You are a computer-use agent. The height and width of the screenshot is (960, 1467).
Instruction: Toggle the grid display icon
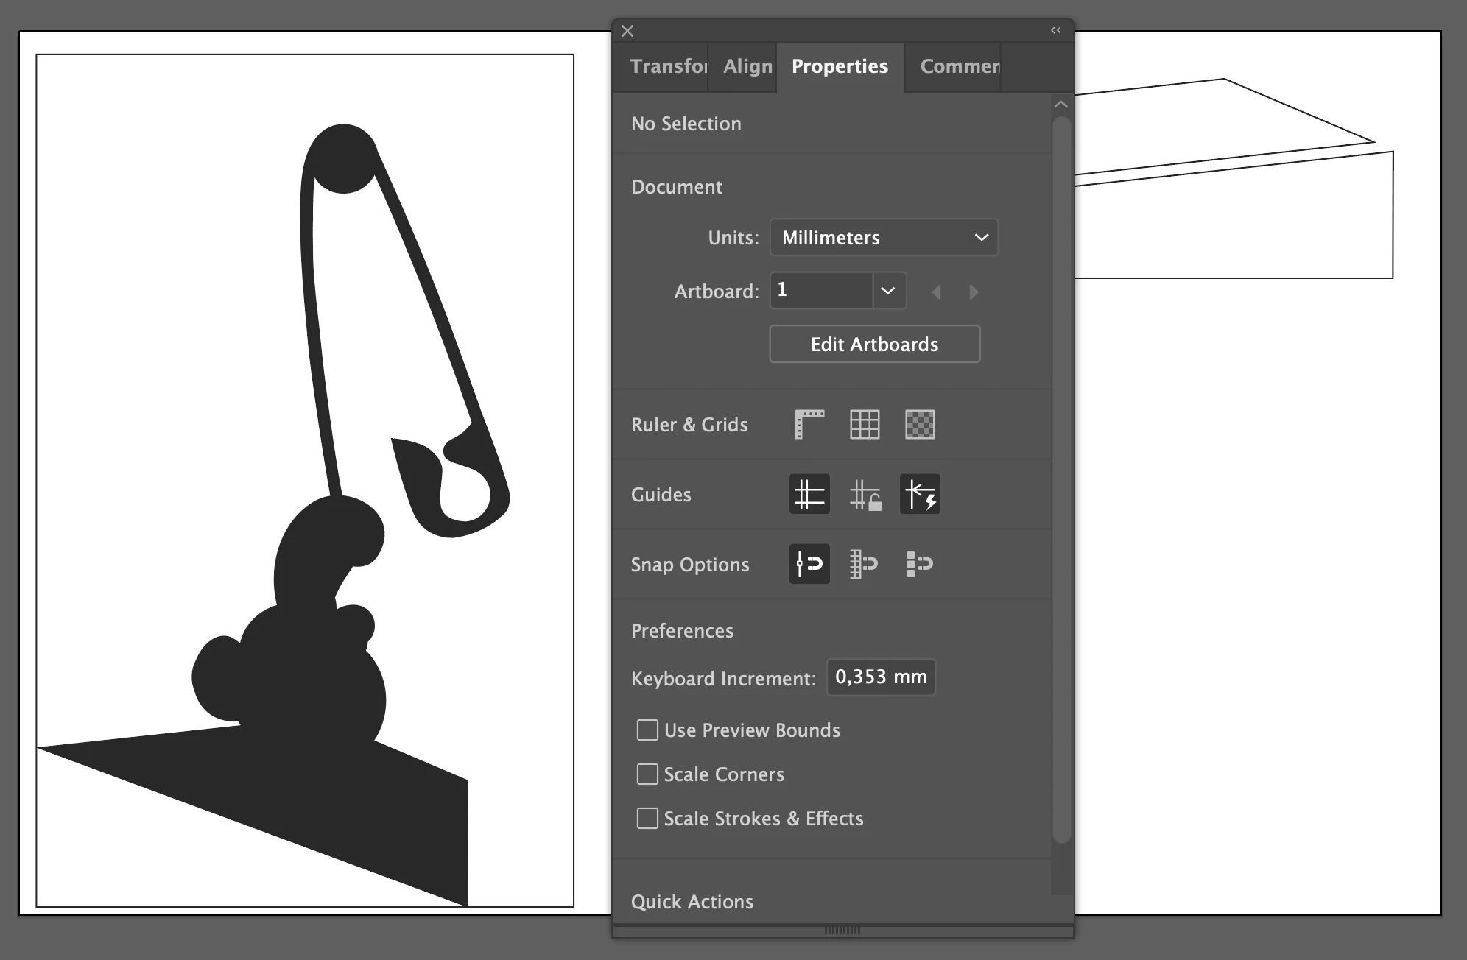pyautogui.click(x=865, y=425)
